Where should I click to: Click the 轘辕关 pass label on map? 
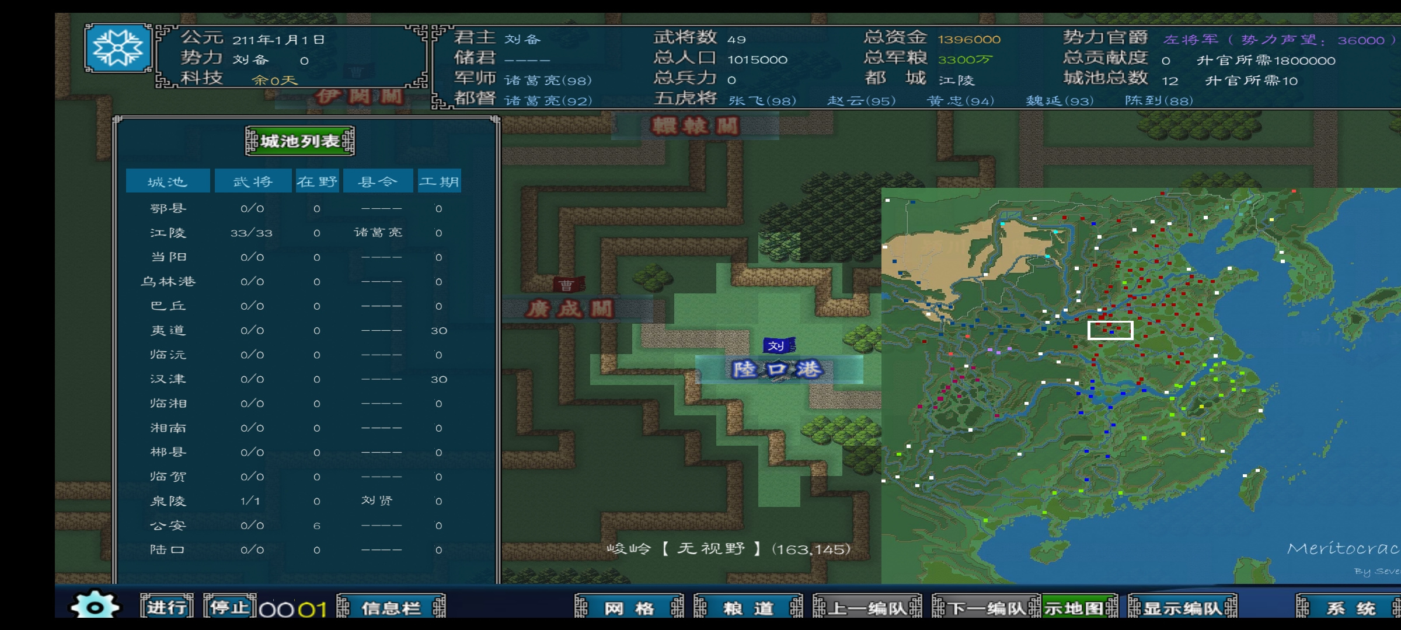[695, 125]
